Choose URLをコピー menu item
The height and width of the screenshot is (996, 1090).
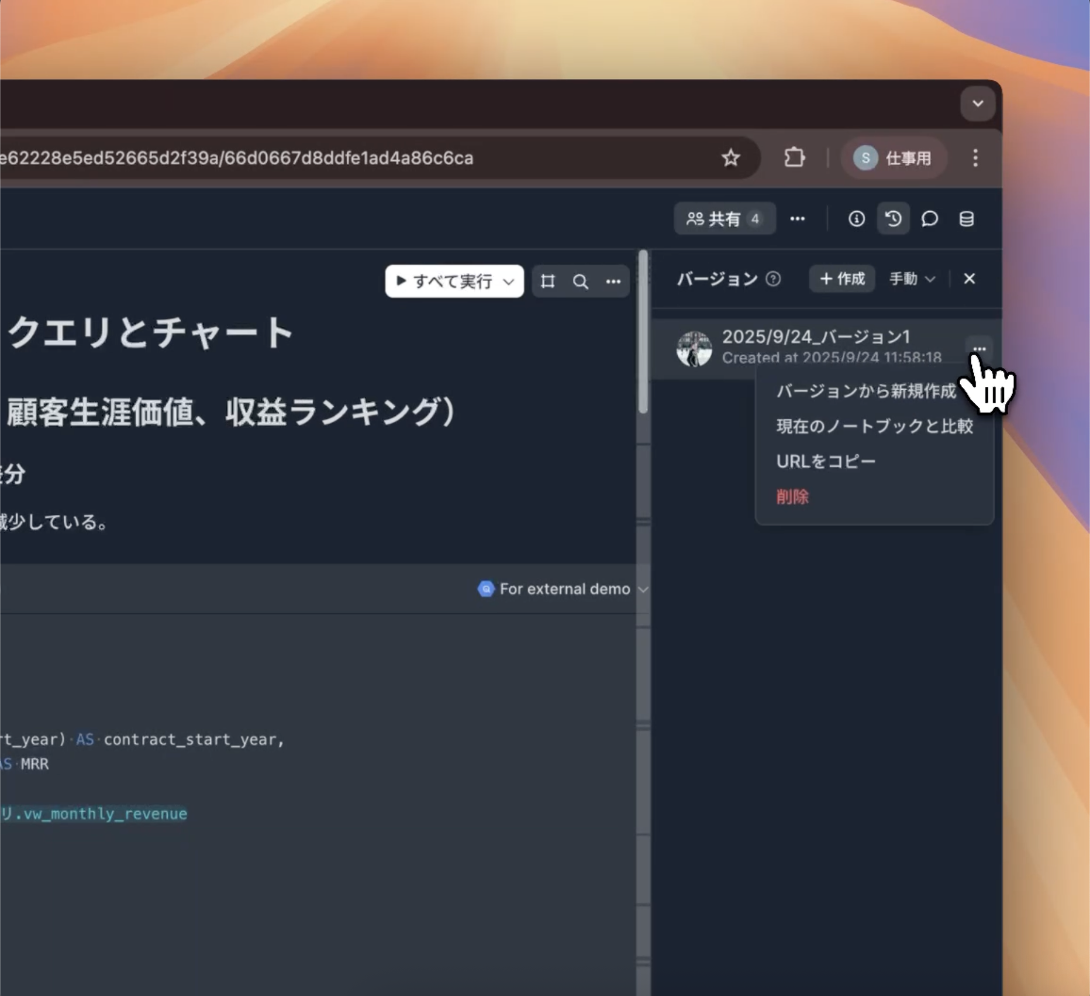(826, 461)
